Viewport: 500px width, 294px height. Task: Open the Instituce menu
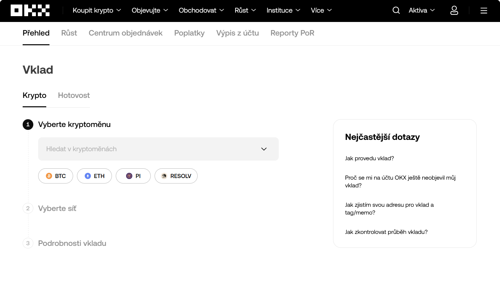click(283, 10)
